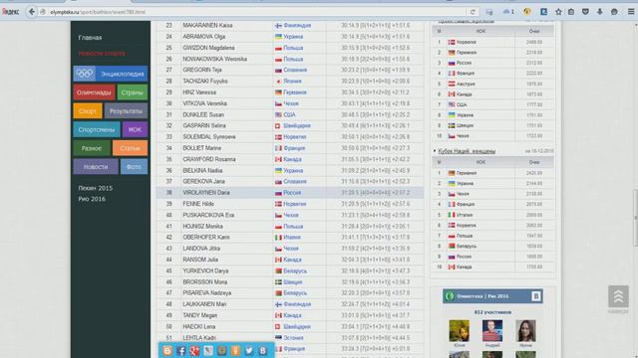Click the Андрей member avatar thumbnail
This screenshot has width=638, height=358.
tap(492, 331)
